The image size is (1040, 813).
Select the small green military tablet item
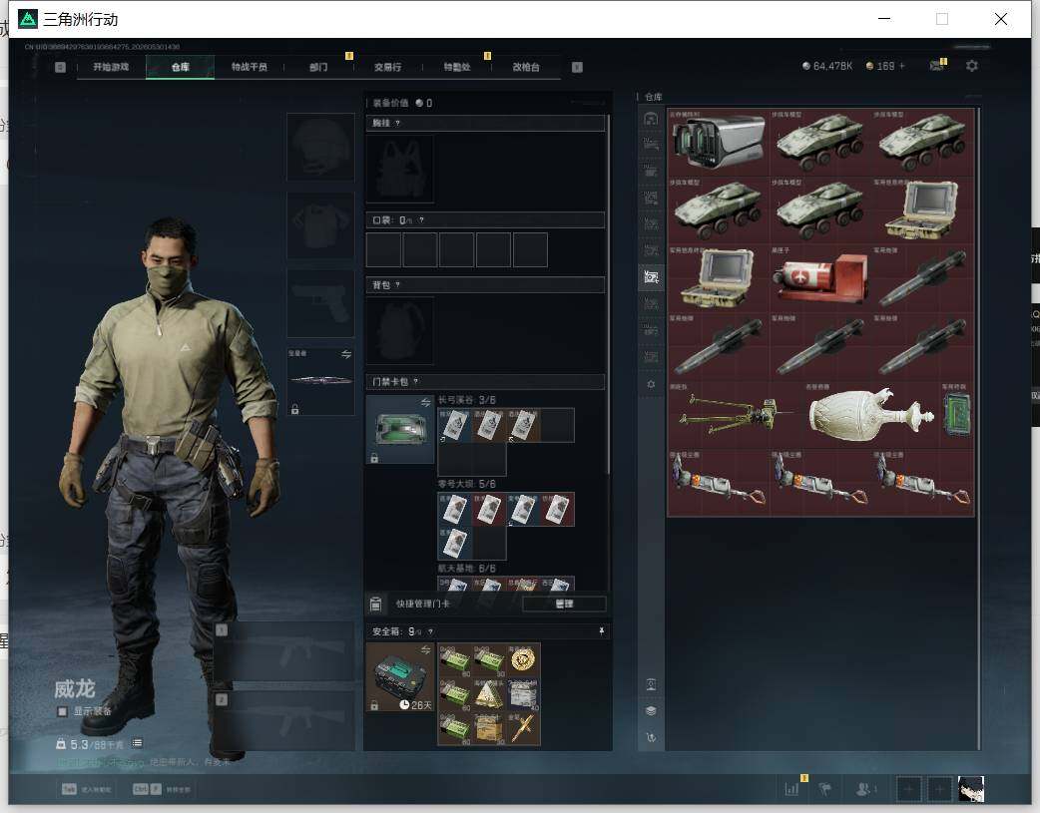tap(957, 414)
